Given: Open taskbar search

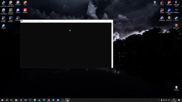Looking at the screenshot, I should coord(7,100).
